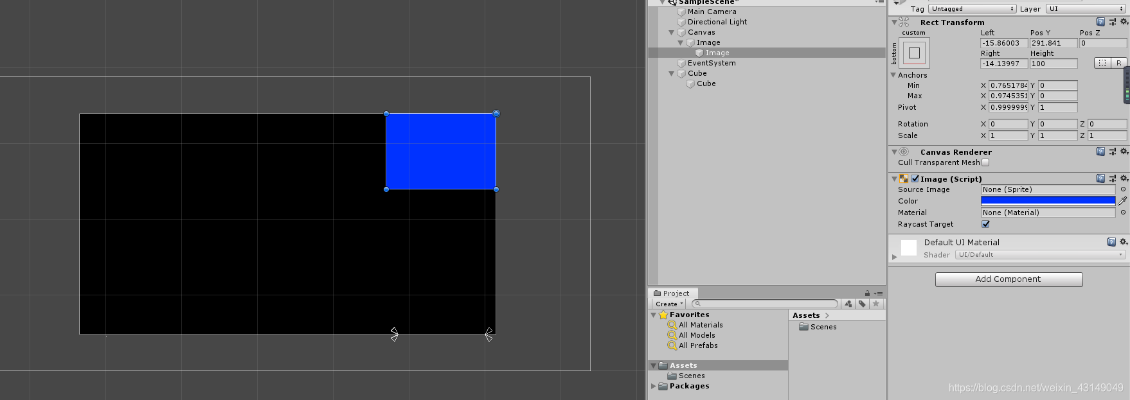Switch to the Project tab
The width and height of the screenshot is (1130, 400).
(x=672, y=293)
